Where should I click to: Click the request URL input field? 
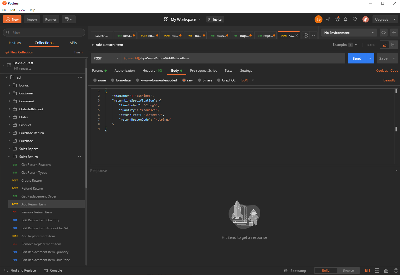click(233, 58)
